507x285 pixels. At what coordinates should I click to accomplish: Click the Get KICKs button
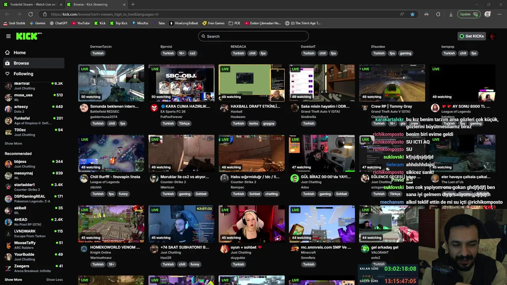tap(471, 36)
